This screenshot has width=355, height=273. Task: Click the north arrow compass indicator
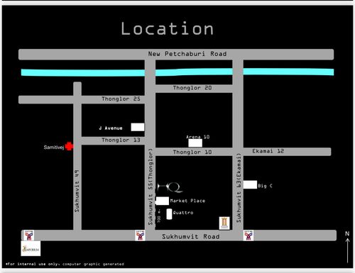tap(347, 247)
